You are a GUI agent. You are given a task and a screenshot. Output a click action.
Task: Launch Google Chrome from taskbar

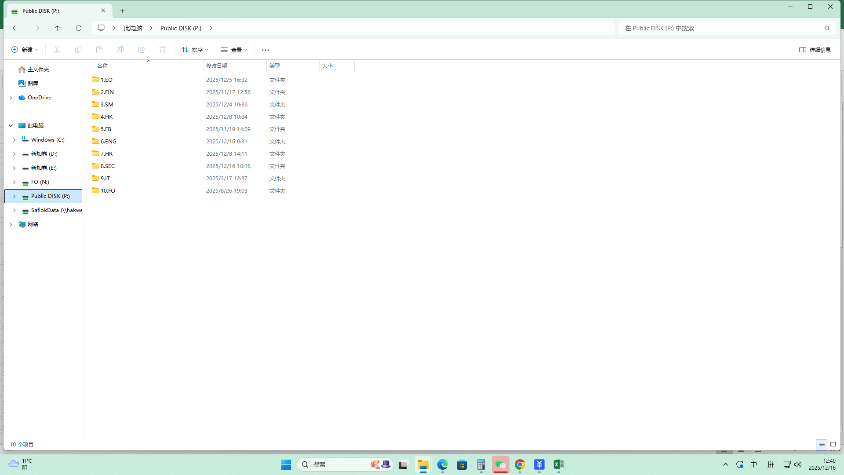coord(520,464)
